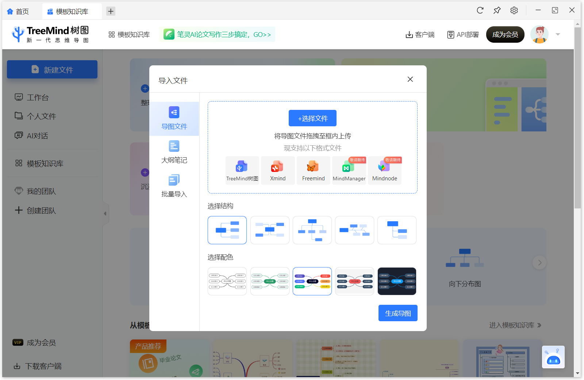Collapse the left sidebar with arrow handle
The image size is (584, 380).
(105, 214)
